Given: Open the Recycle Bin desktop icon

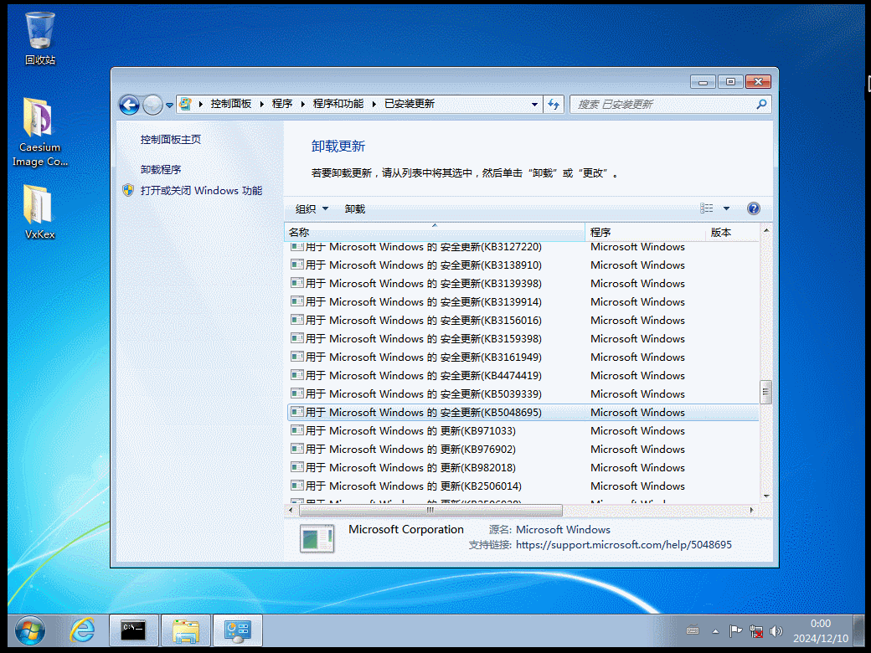Looking at the screenshot, I should pos(40,38).
